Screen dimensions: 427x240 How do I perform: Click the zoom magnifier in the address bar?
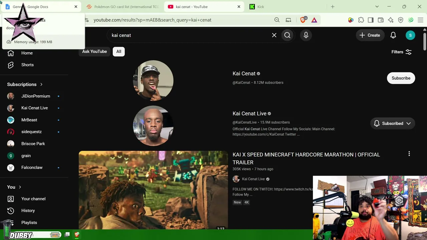coord(277,20)
